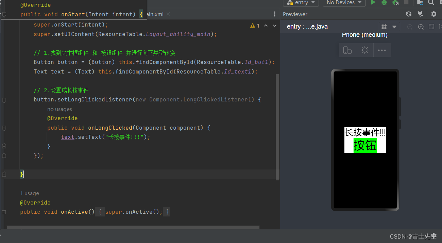The image size is (442, 243).
Task: Start debugging with the green bug icon
Action: (x=384, y=2)
